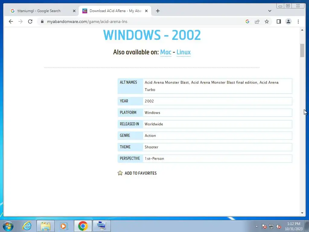Click the page scrollbar up arrow
309x232 pixels.
(x=302, y=30)
